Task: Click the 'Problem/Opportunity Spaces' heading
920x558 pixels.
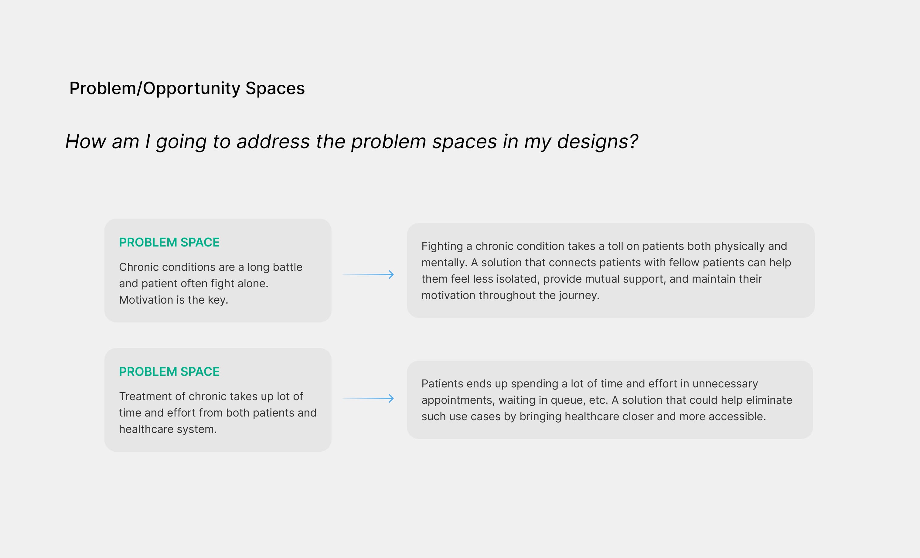Action: [187, 88]
